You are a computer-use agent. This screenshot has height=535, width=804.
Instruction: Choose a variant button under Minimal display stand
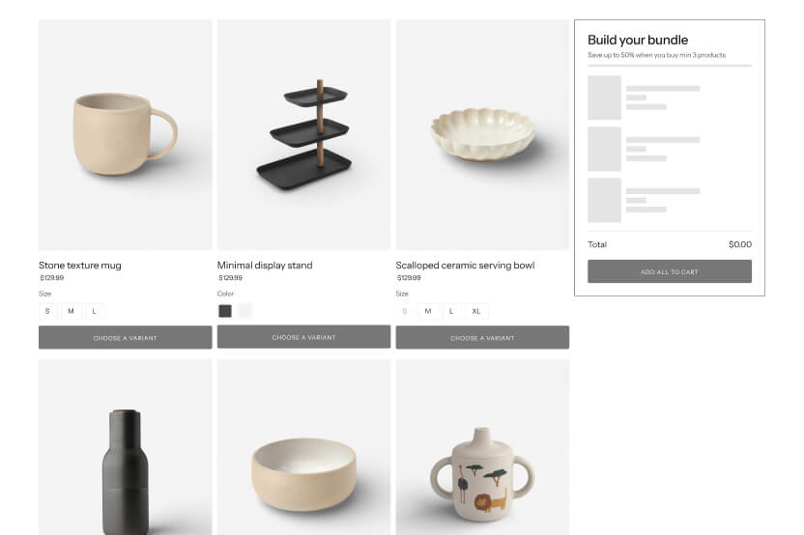(x=303, y=337)
